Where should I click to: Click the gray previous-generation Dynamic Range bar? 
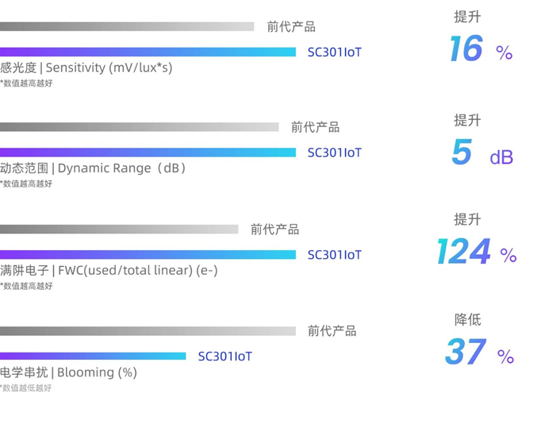click(140, 127)
